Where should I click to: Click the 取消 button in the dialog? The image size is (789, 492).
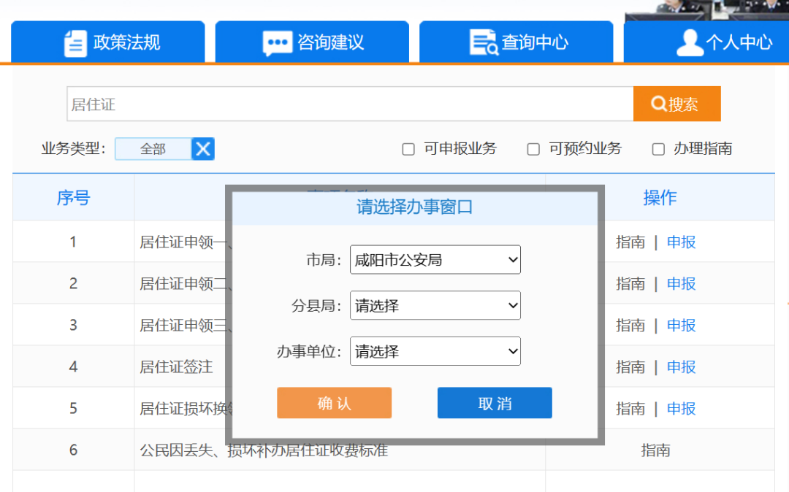(x=495, y=403)
